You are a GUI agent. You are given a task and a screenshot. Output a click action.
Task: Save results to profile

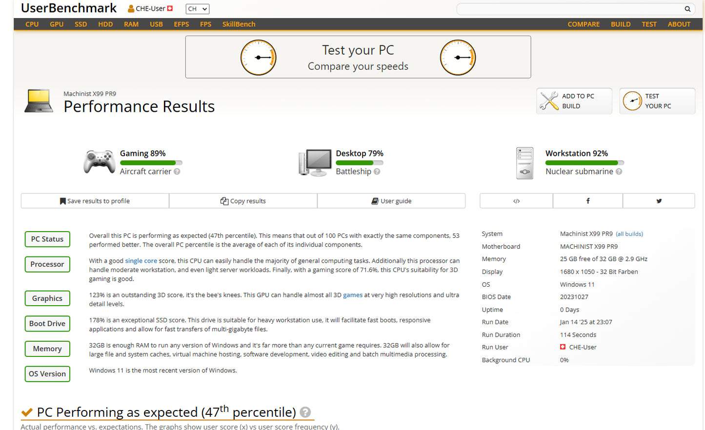coord(95,201)
